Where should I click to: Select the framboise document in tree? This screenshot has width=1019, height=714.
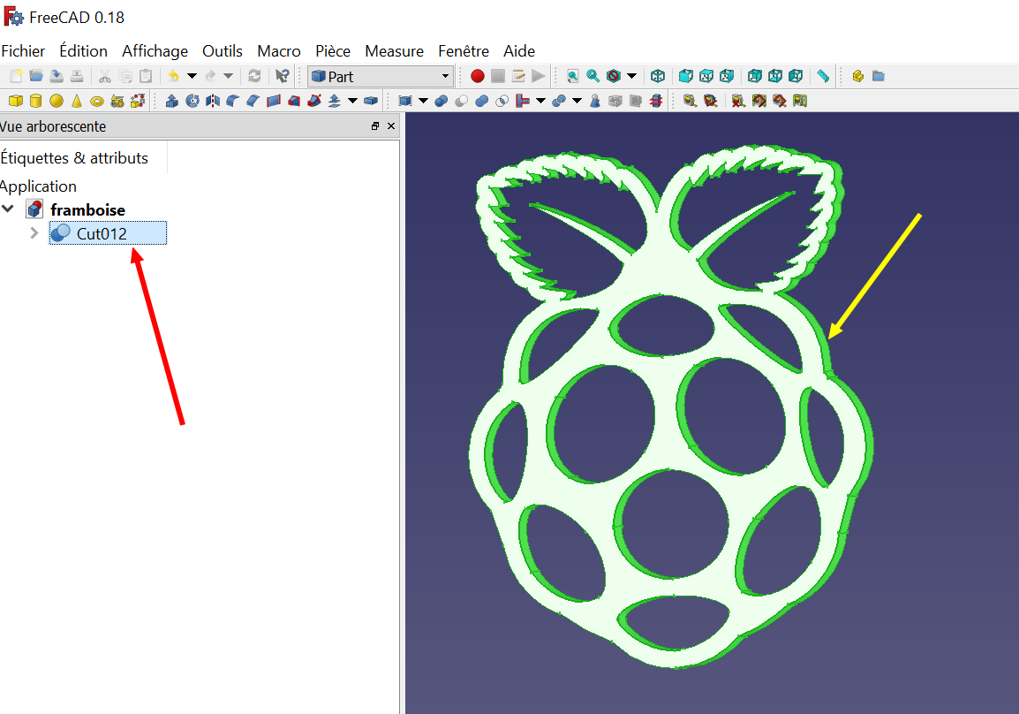[x=87, y=210]
